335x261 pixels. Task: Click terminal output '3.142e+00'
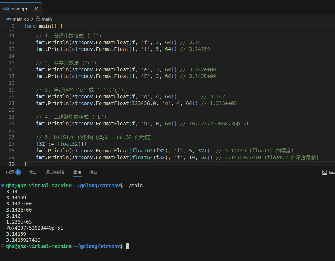tap(19, 204)
